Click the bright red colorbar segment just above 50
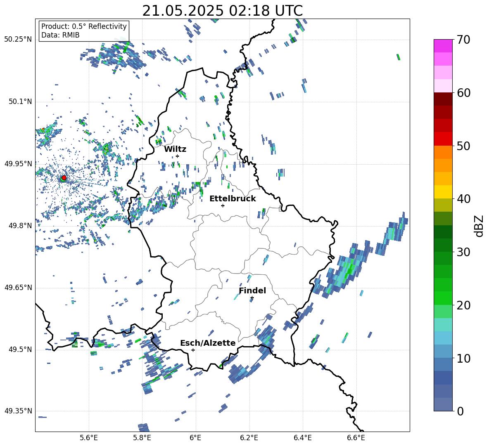489x446 pixels. (x=443, y=139)
